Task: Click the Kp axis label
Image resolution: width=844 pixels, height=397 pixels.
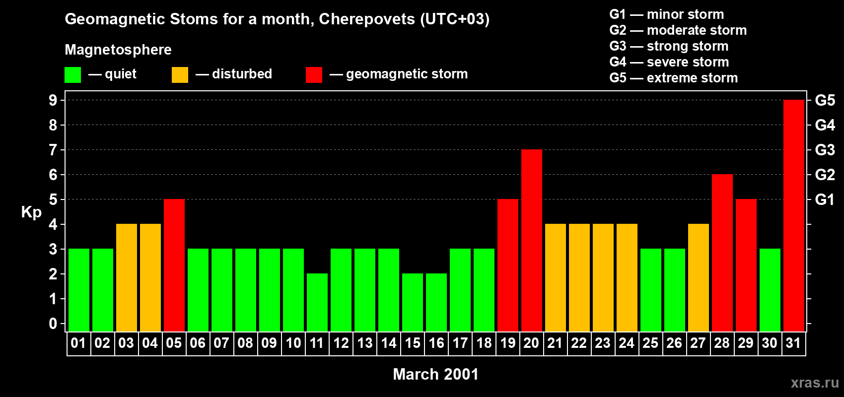Action: click(31, 212)
